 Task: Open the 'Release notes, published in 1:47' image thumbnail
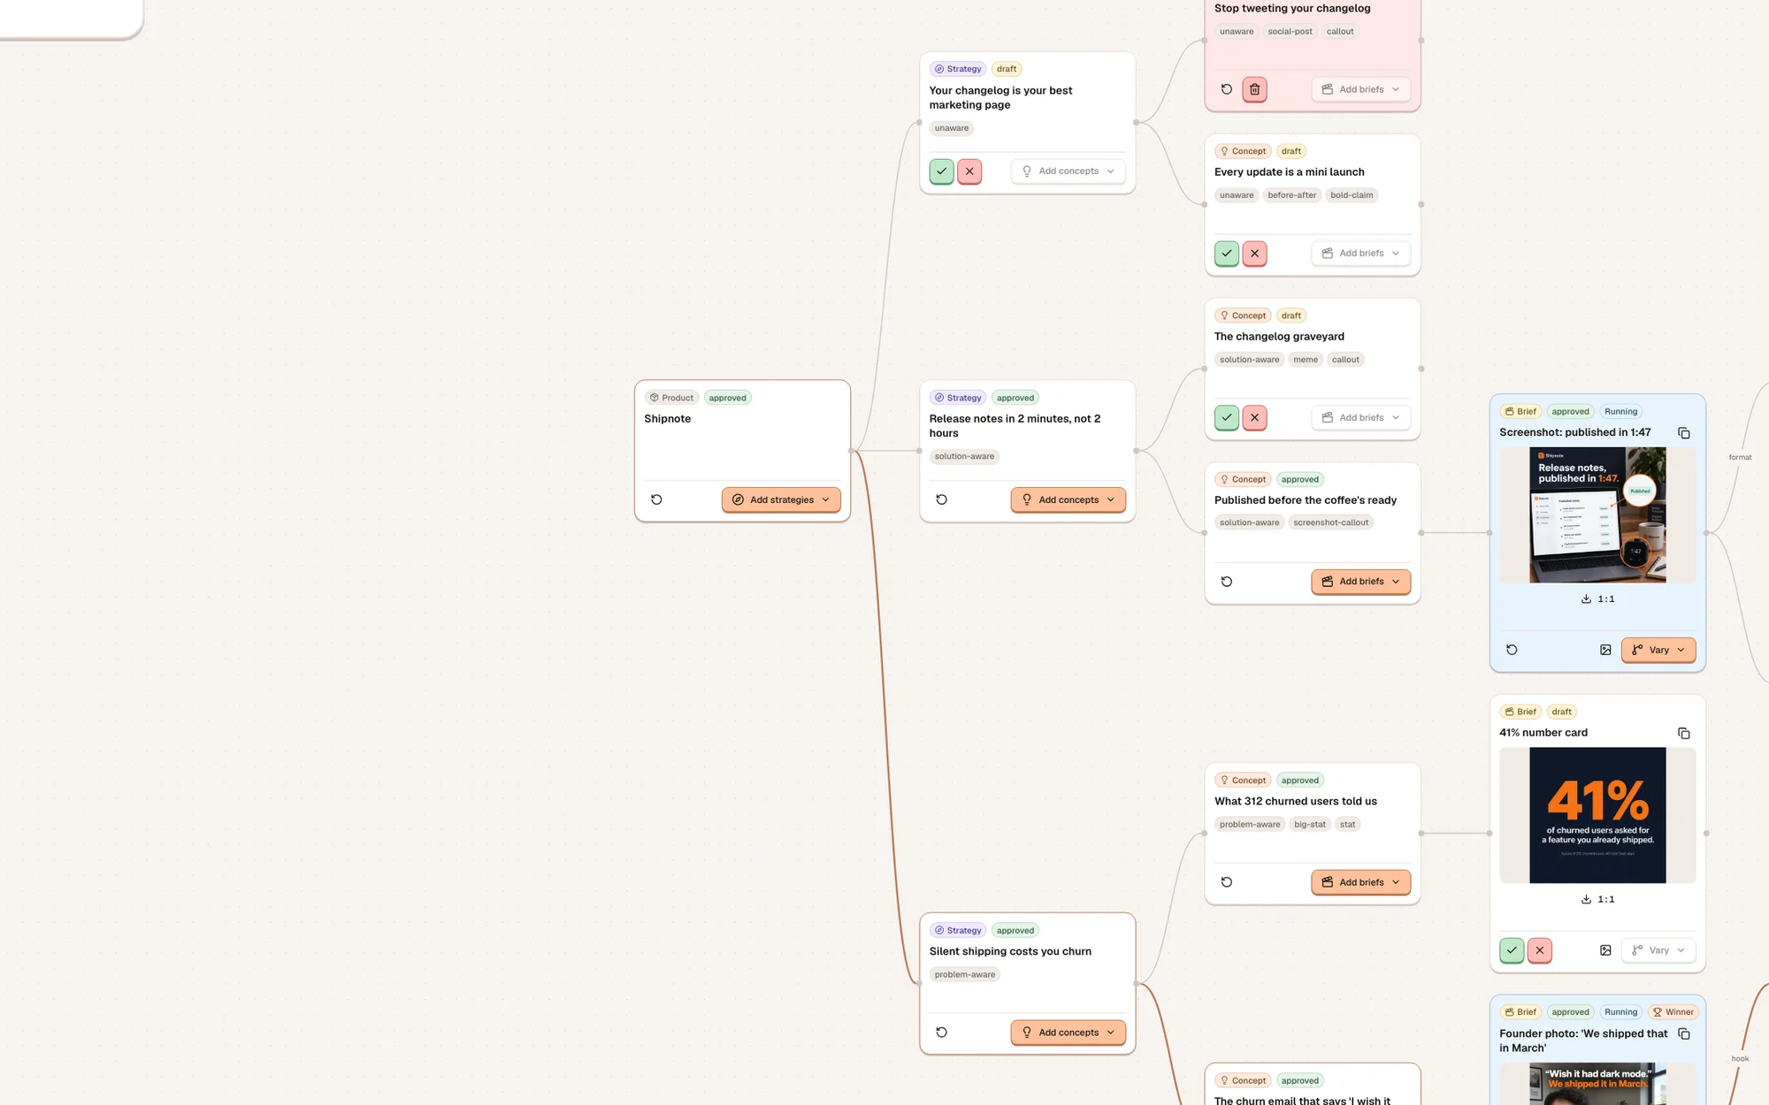point(1597,514)
